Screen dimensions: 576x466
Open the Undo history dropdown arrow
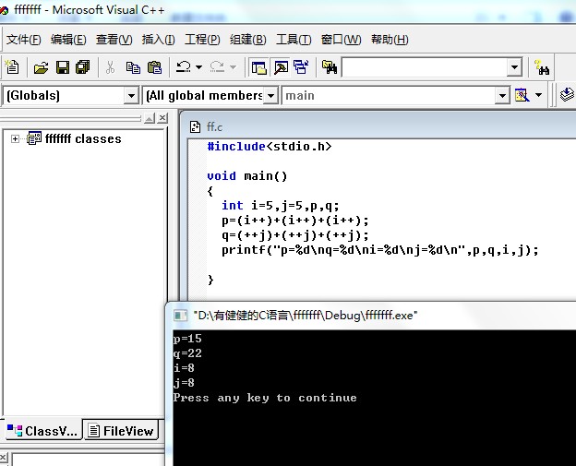pos(198,67)
